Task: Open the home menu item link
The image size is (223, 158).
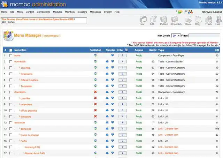Action: 17,55
